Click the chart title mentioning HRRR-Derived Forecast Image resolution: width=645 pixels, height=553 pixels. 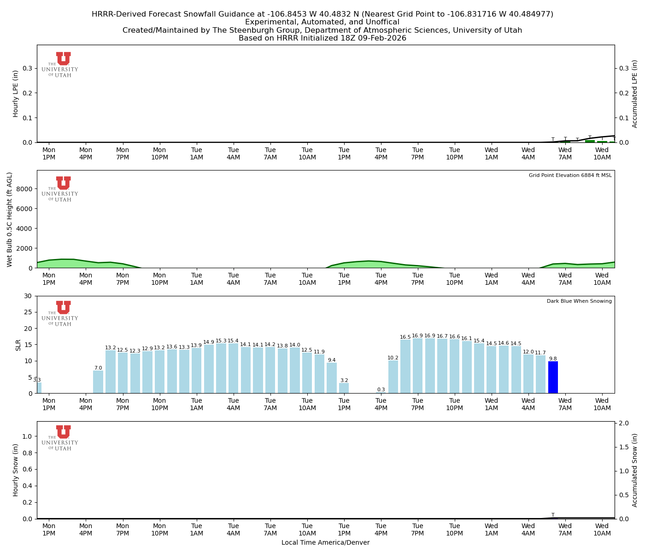pos(322,14)
